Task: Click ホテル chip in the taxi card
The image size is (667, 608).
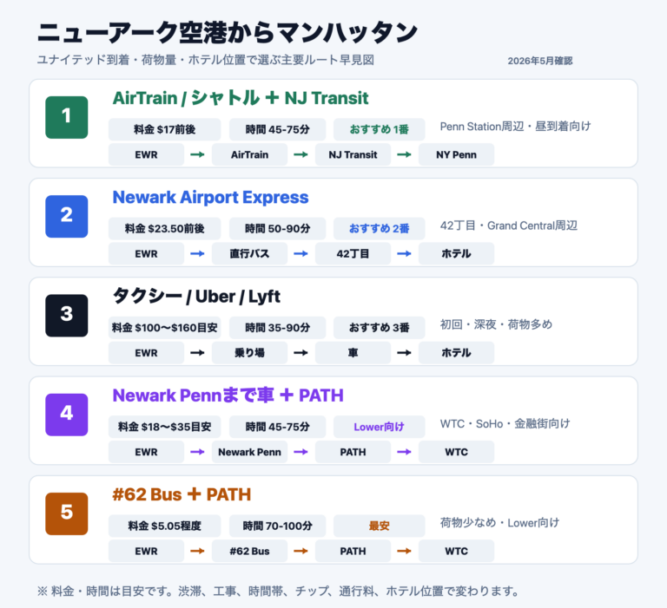Action: (x=457, y=353)
